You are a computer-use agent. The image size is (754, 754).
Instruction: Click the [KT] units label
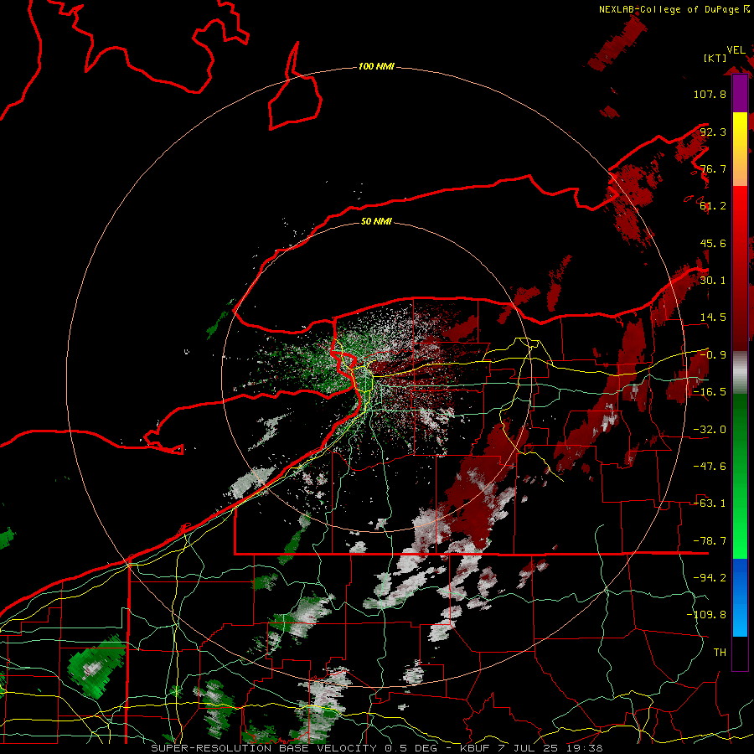(x=715, y=58)
